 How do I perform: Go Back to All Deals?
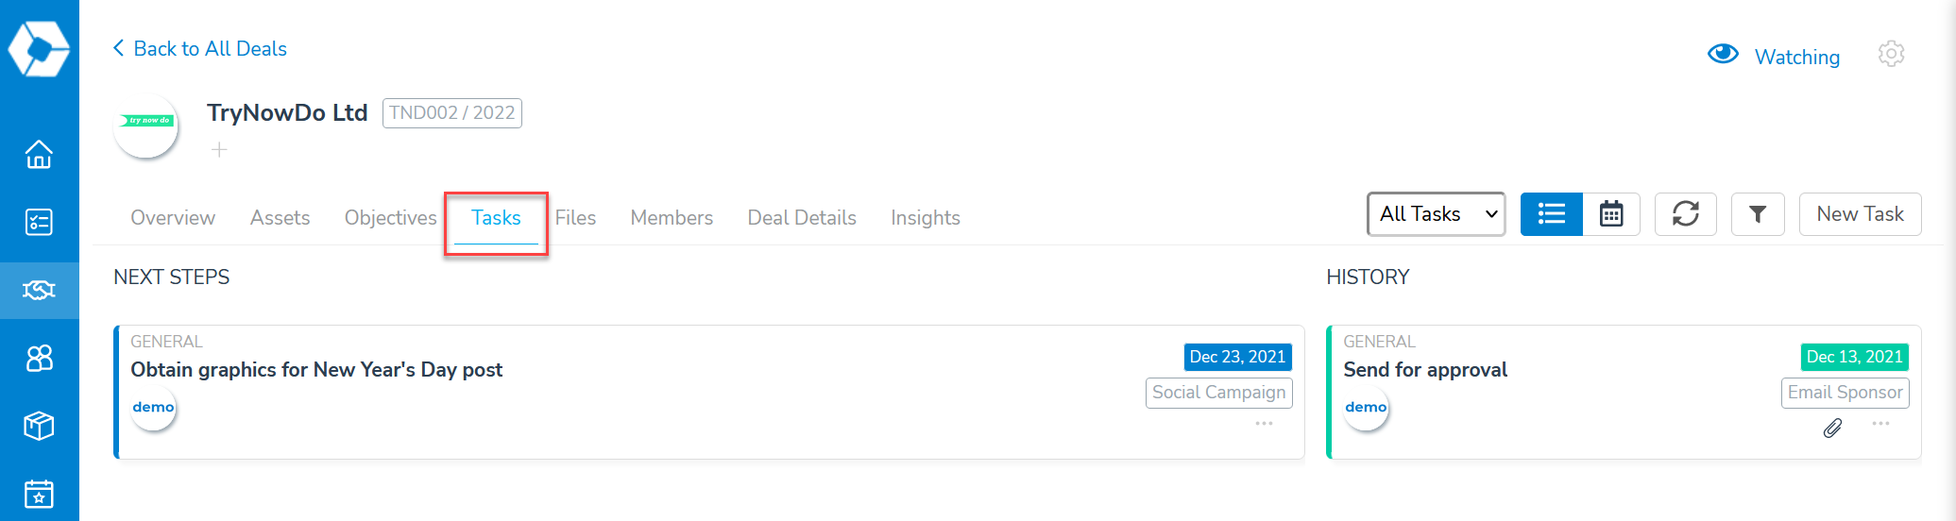pos(199,48)
